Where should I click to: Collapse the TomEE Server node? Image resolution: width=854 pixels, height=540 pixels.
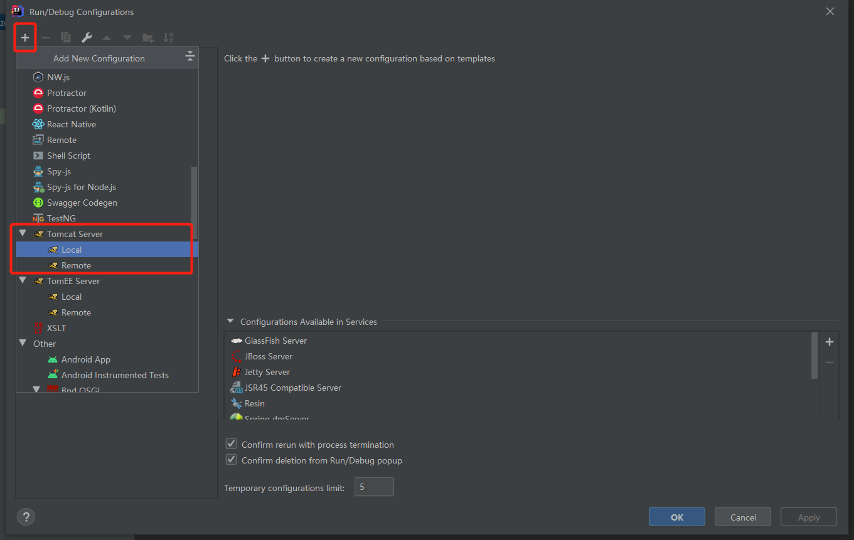[23, 280]
